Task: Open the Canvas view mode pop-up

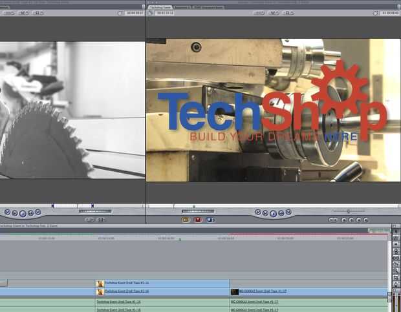Action: [274, 13]
